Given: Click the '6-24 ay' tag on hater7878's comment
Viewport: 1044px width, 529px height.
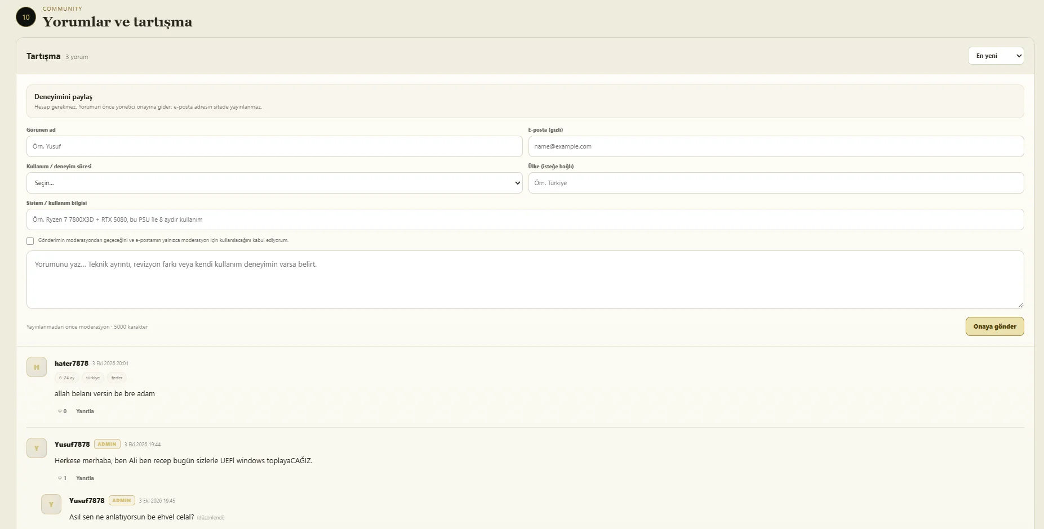Looking at the screenshot, I should click(x=66, y=378).
